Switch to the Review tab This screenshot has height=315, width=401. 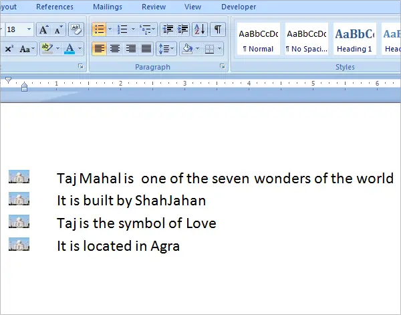[x=154, y=7]
